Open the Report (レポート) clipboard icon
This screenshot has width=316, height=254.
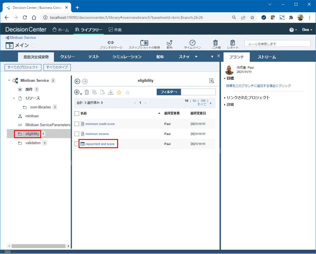click(x=233, y=43)
